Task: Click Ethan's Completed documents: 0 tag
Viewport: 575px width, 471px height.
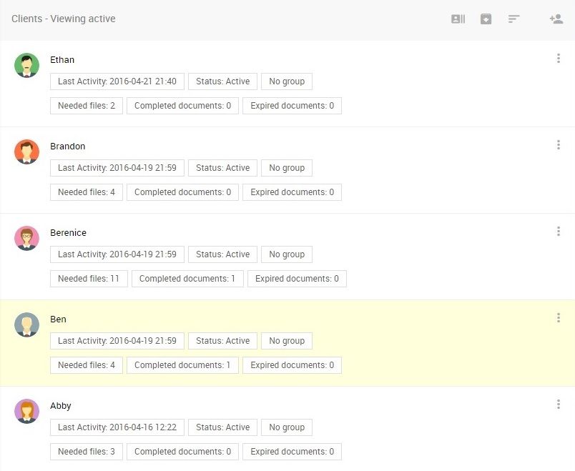Action: point(182,106)
